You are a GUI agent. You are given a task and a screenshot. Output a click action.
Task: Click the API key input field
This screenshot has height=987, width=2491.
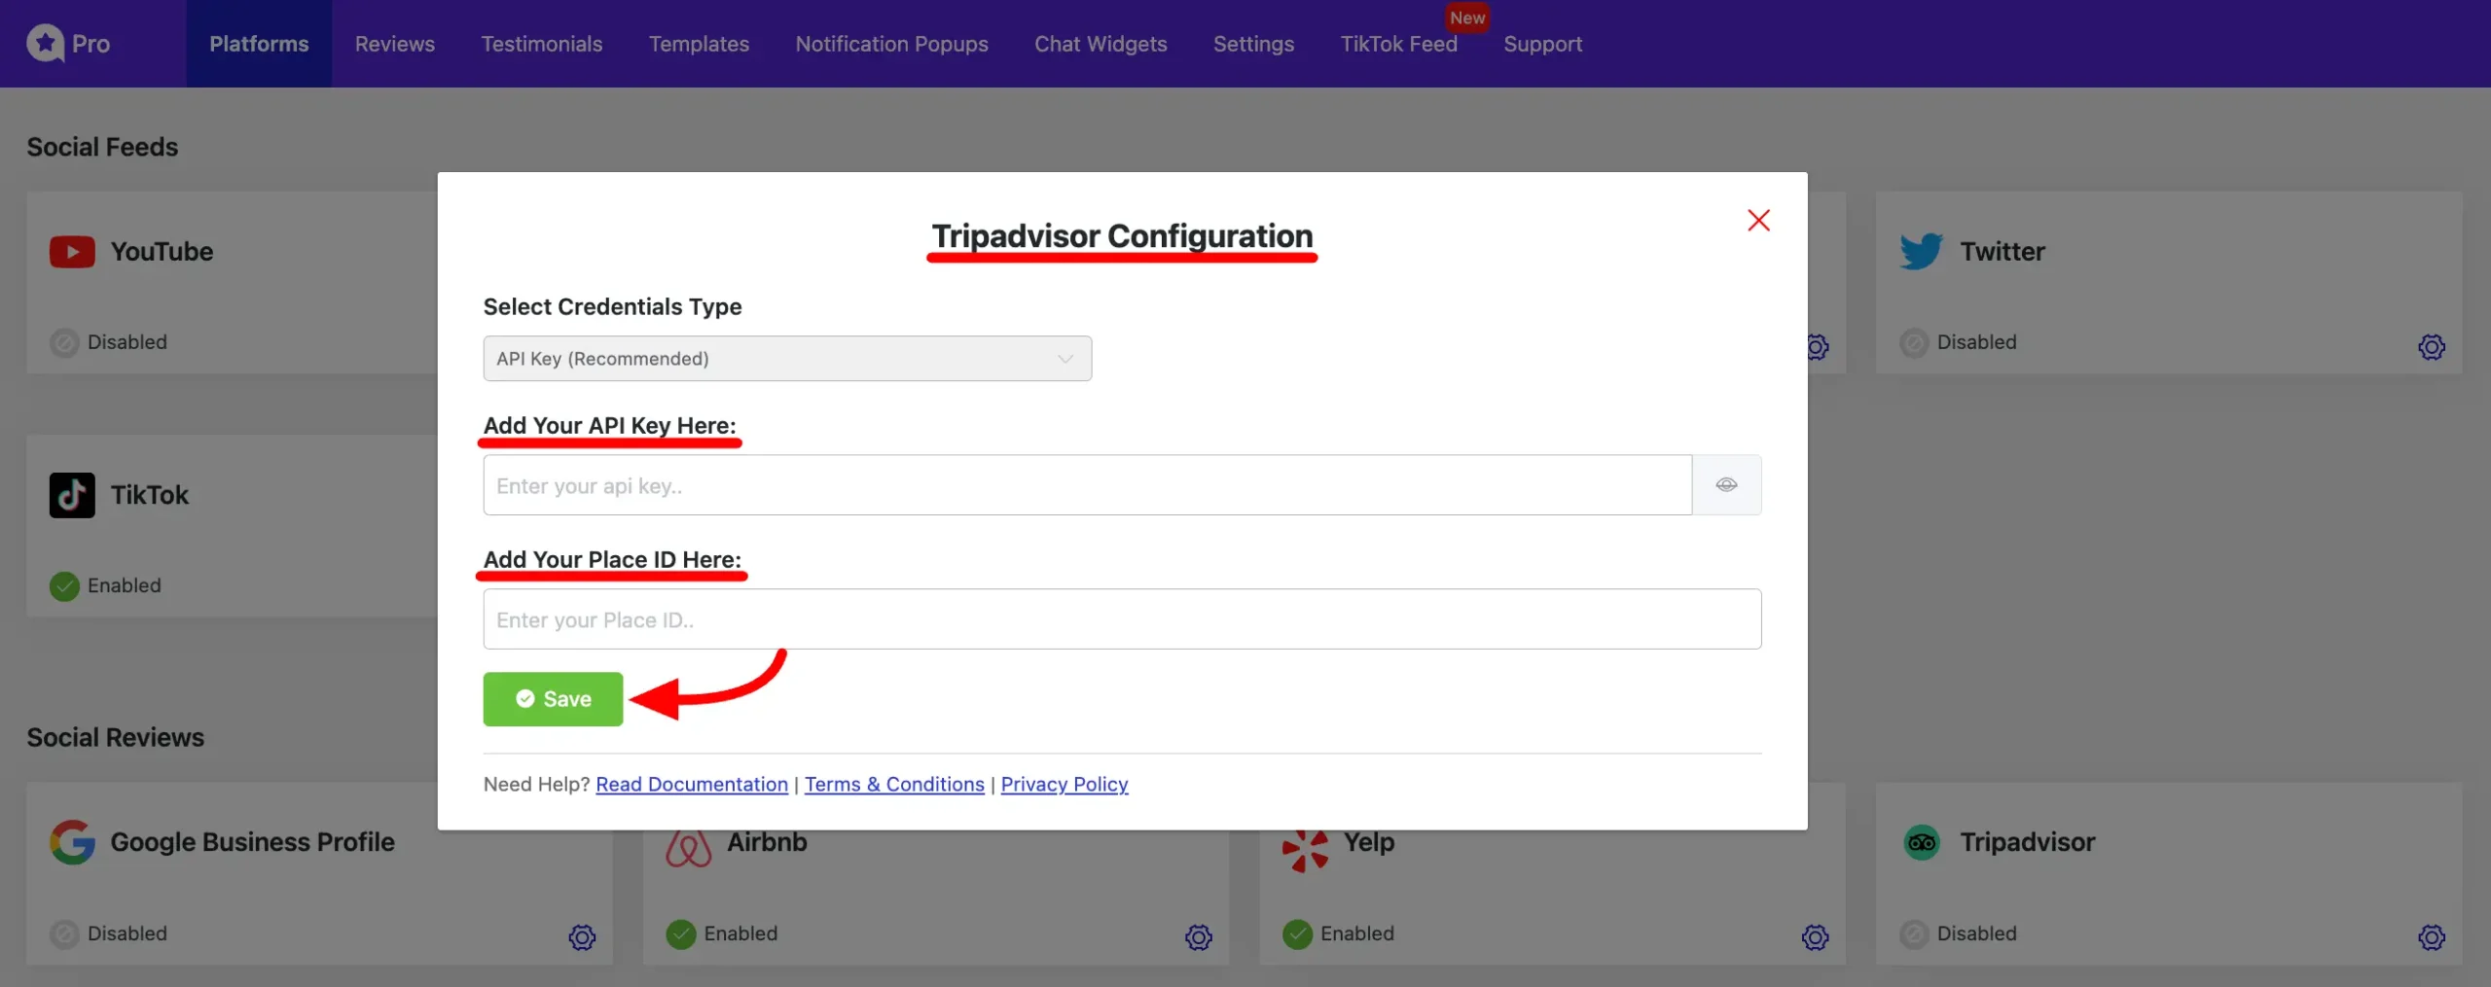tap(1087, 485)
